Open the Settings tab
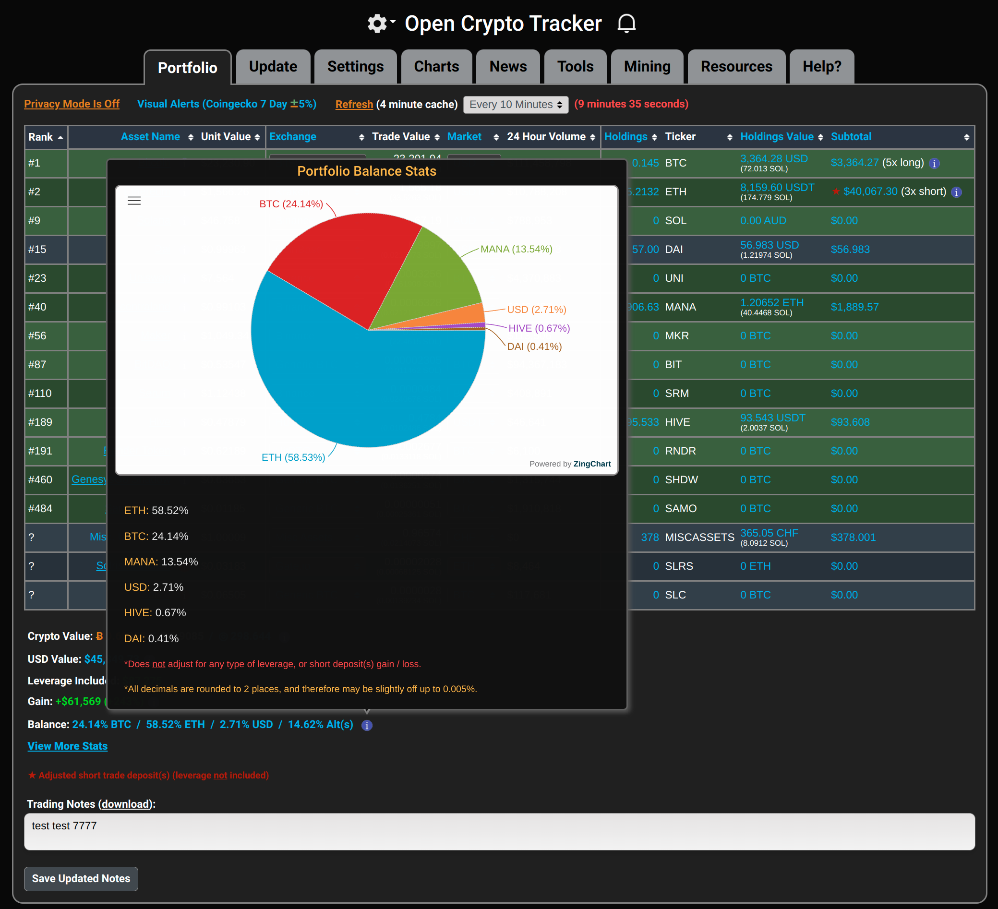Viewport: 998px width, 909px height. pos(355,66)
